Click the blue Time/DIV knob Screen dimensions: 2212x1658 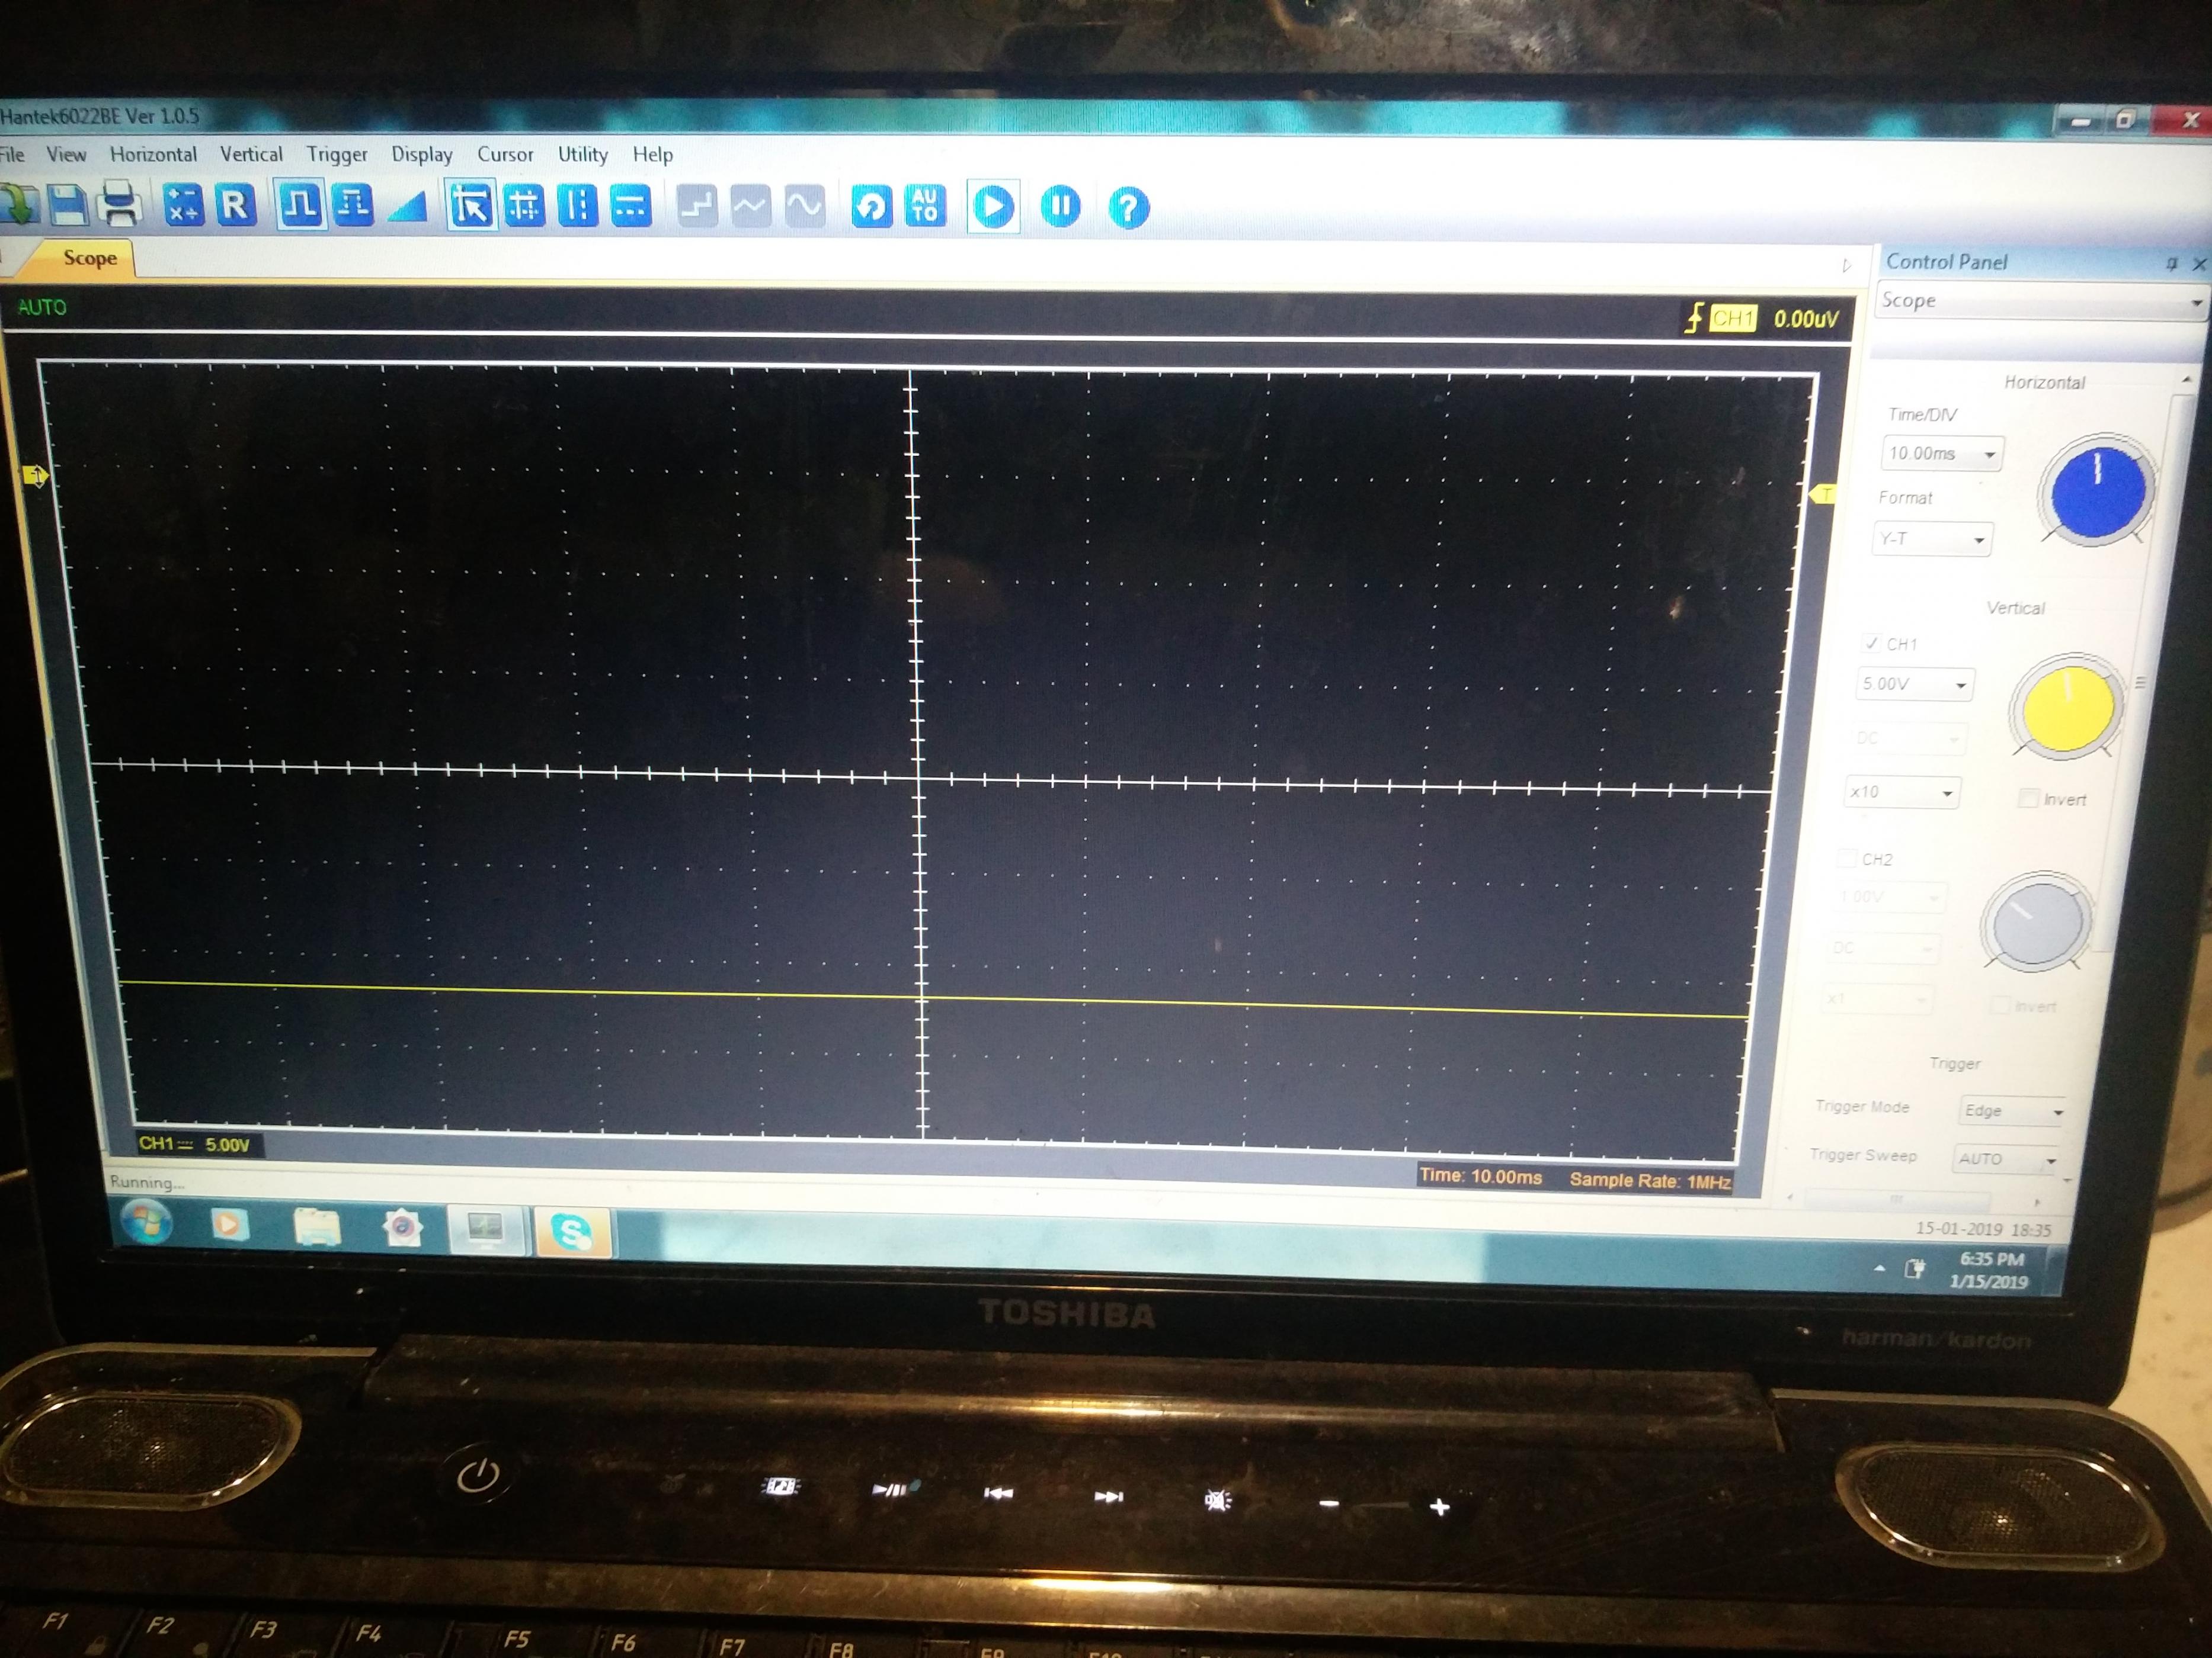click(2098, 491)
